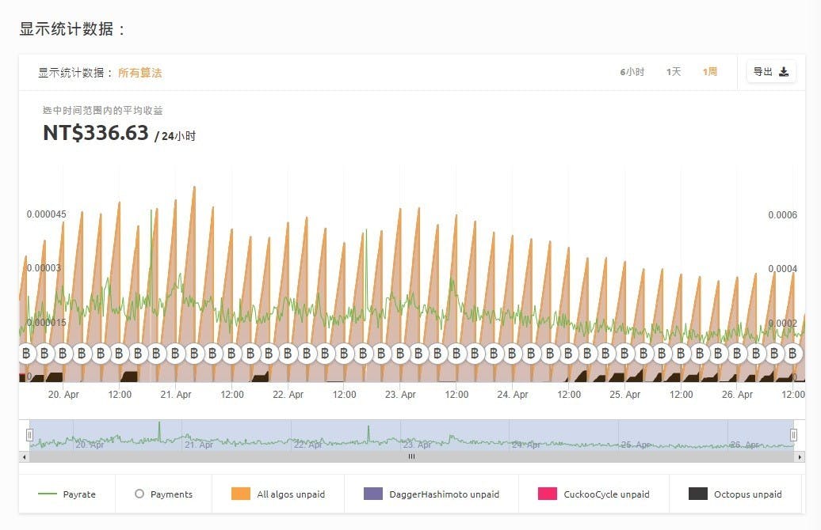Click the 20. Apr label in the navigator
Image resolution: width=821 pixels, height=530 pixels.
pos(90,445)
